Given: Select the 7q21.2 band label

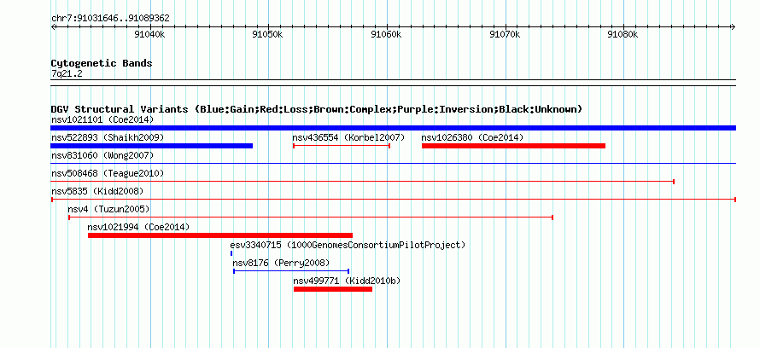Looking at the screenshot, I should click(x=67, y=73).
